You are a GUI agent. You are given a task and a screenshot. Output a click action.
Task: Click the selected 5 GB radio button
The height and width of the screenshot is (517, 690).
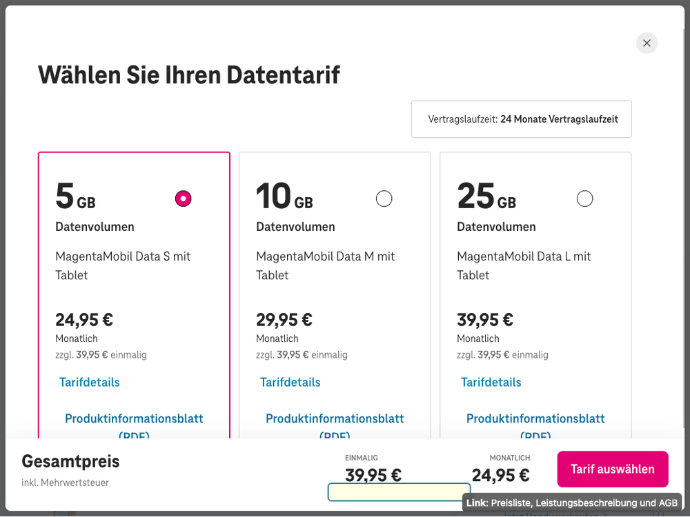[x=183, y=199]
